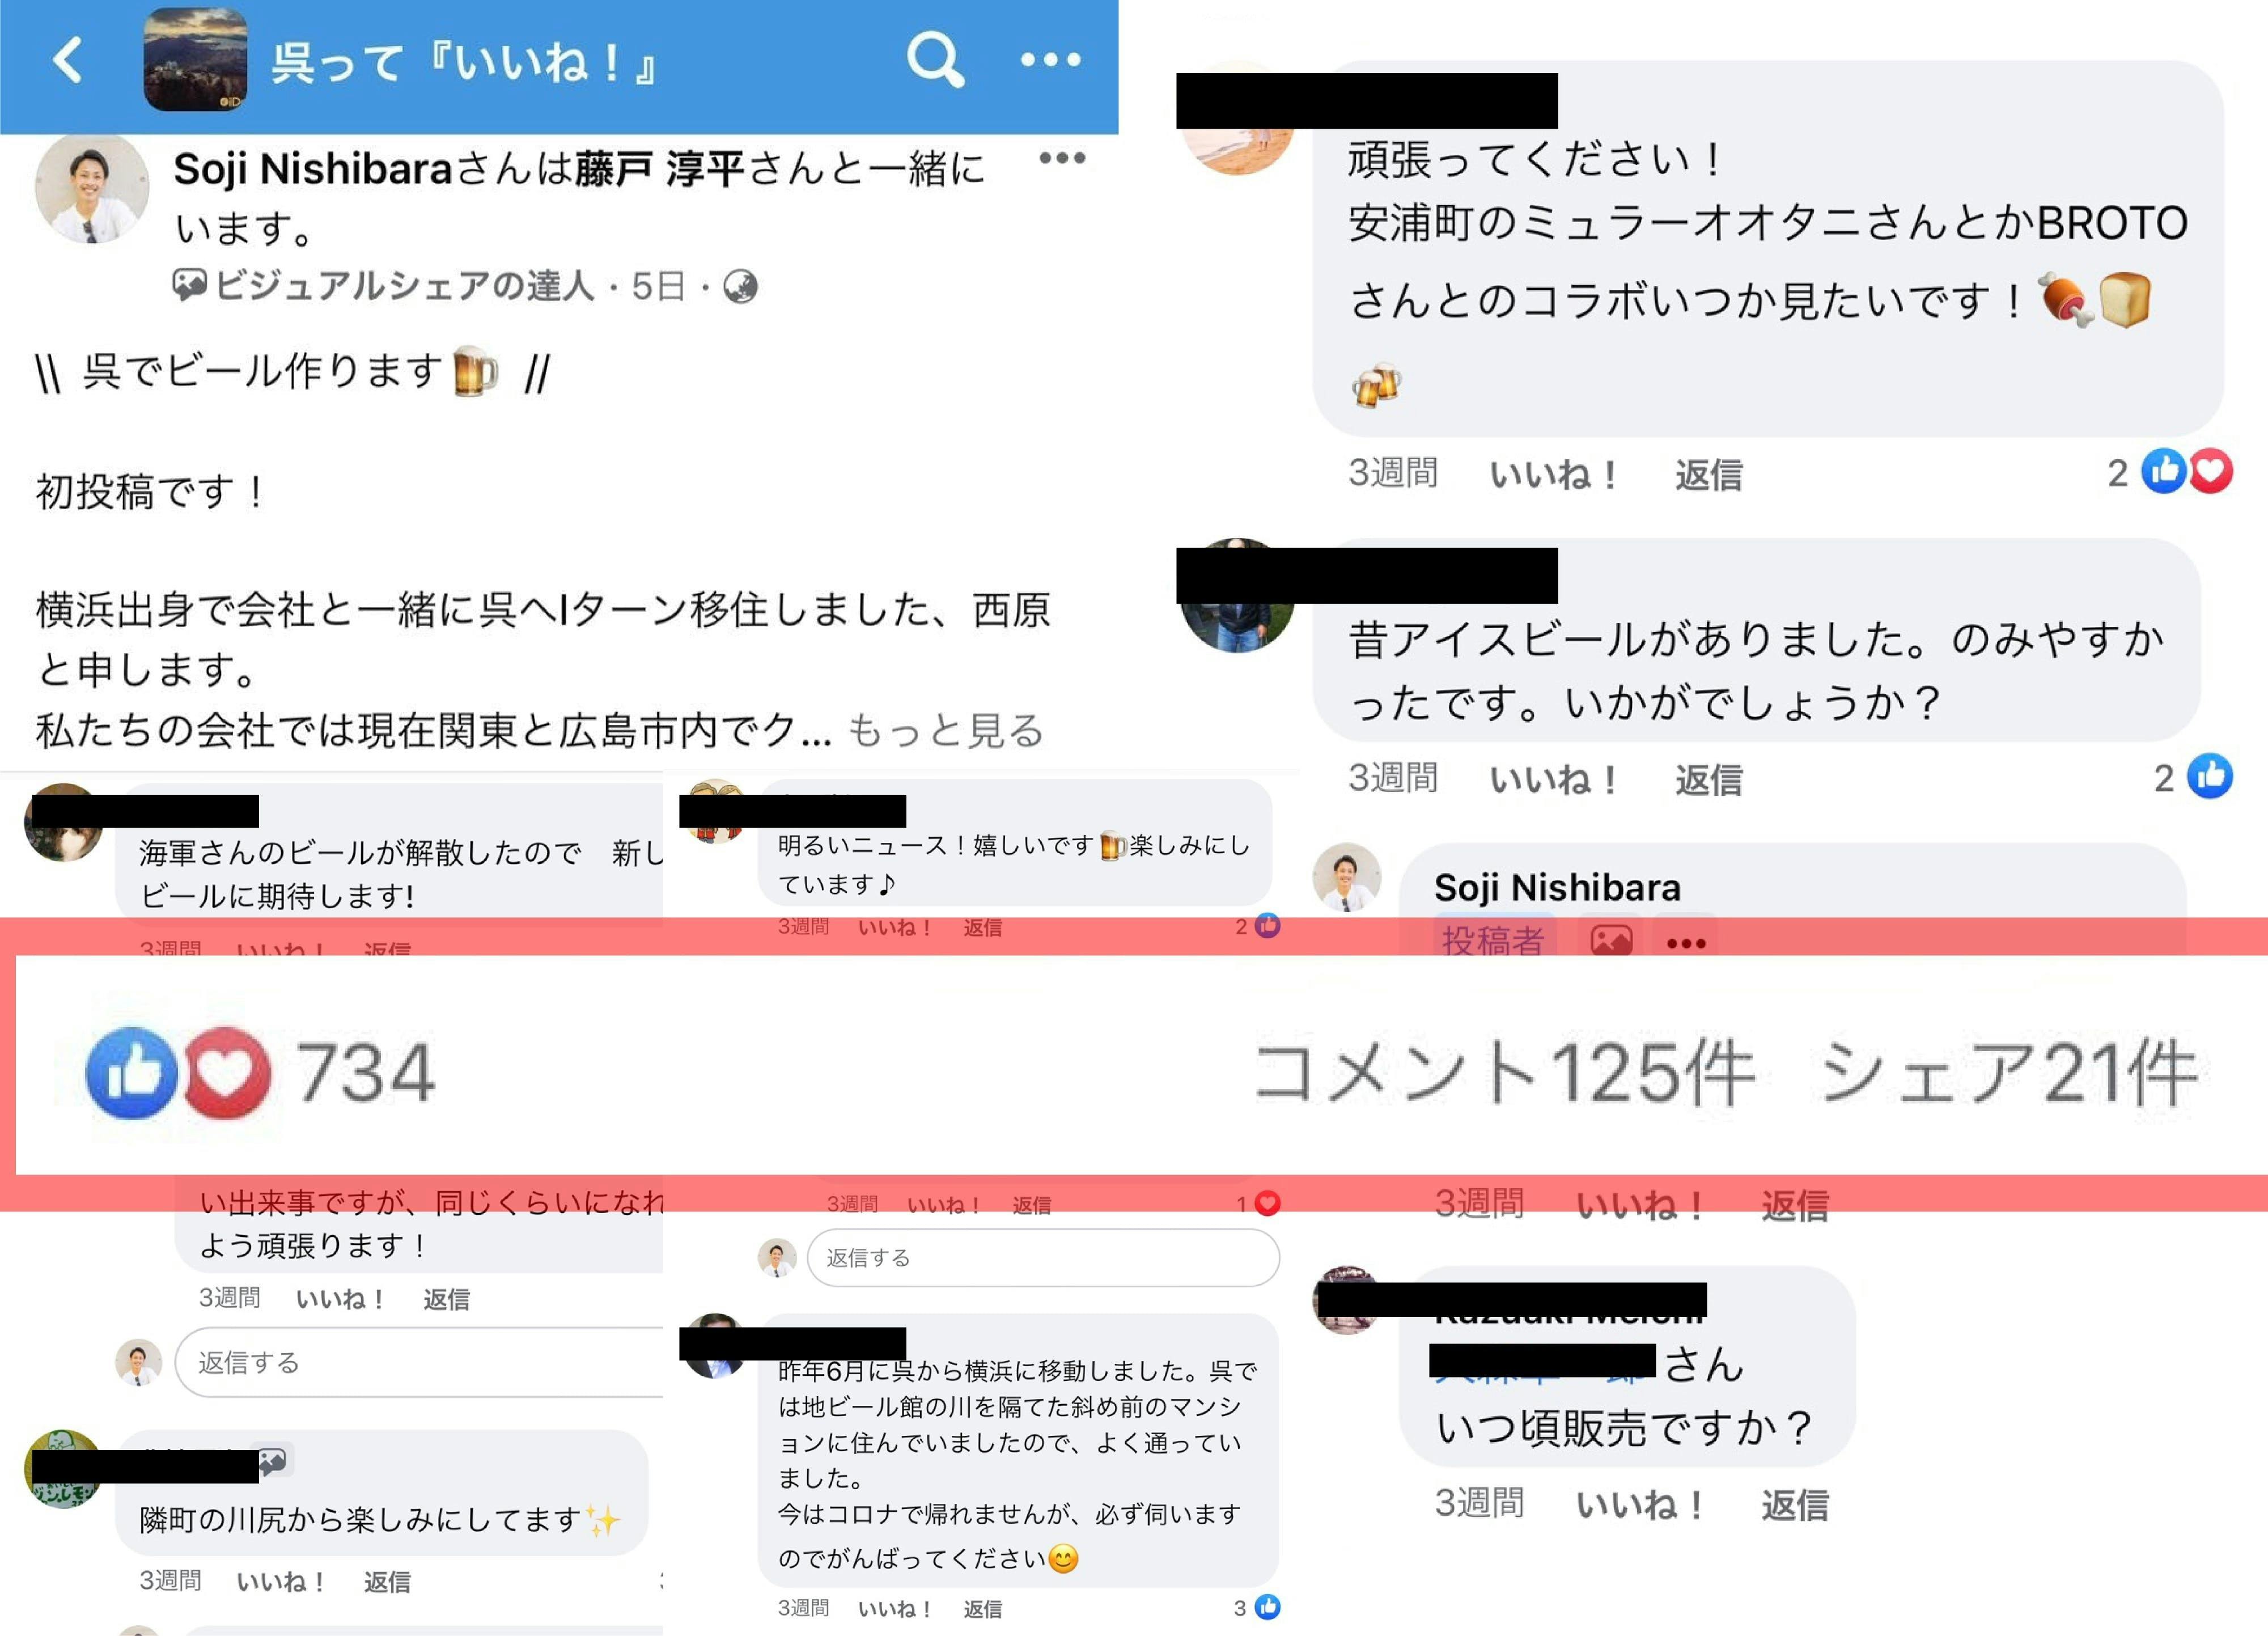Open the コメント125件 comments count
The image size is (2268, 1636).
[1504, 1073]
